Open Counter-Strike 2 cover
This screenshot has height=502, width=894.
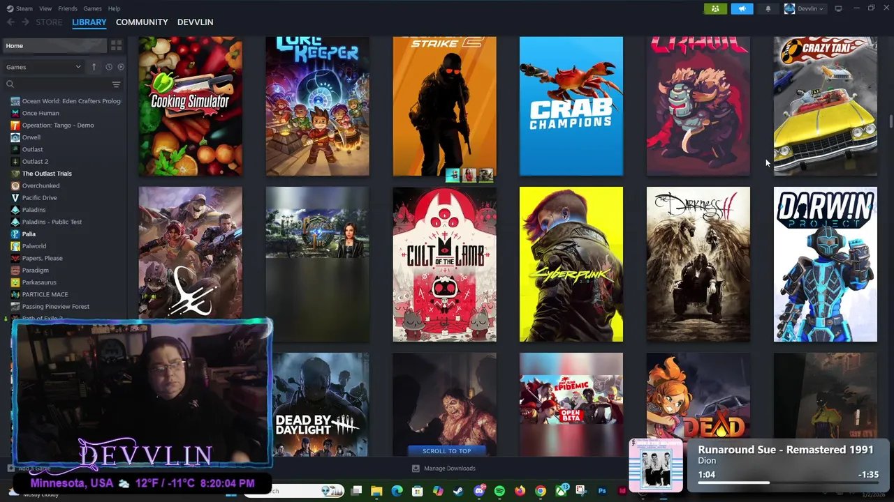pos(444,106)
